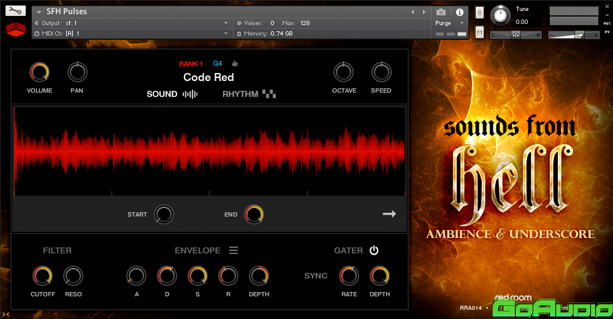Click the pan center icon in header
613x319 pixels.
click(516, 35)
